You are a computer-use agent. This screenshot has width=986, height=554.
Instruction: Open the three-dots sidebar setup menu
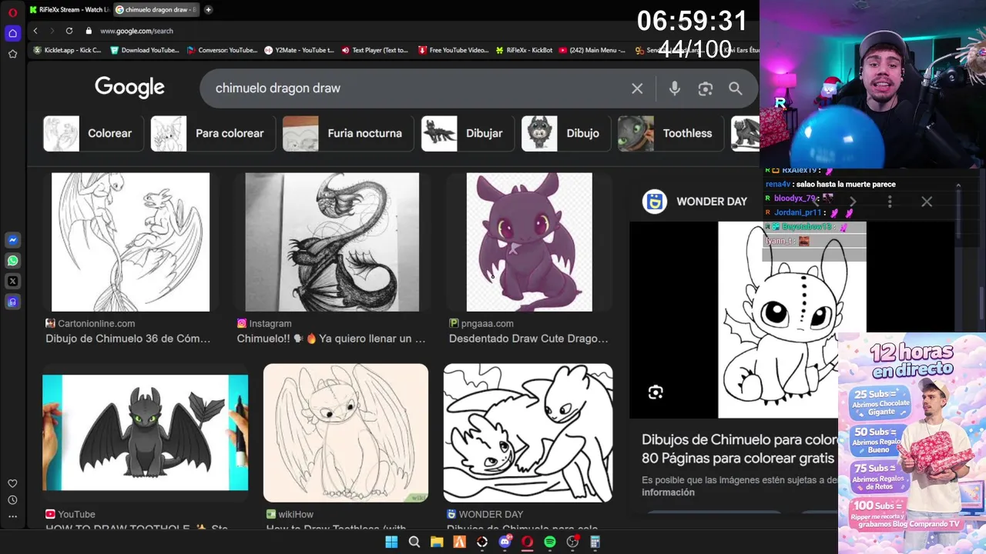tap(12, 517)
